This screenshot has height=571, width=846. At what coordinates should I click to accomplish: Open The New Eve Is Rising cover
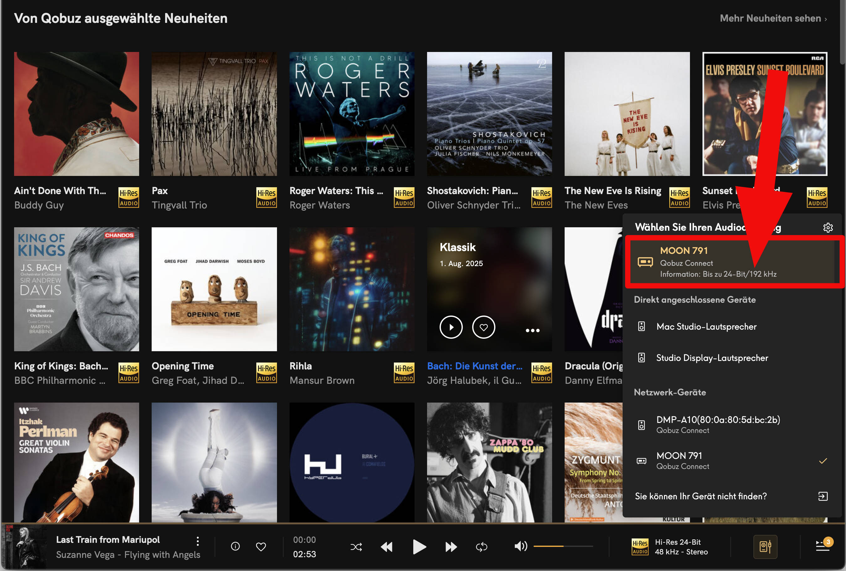coord(627,114)
